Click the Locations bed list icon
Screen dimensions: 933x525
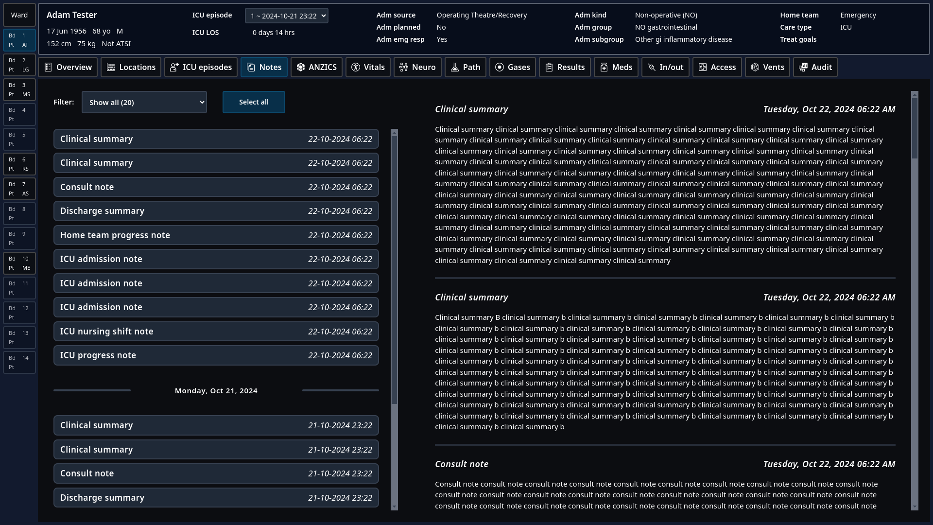pyautogui.click(x=111, y=67)
